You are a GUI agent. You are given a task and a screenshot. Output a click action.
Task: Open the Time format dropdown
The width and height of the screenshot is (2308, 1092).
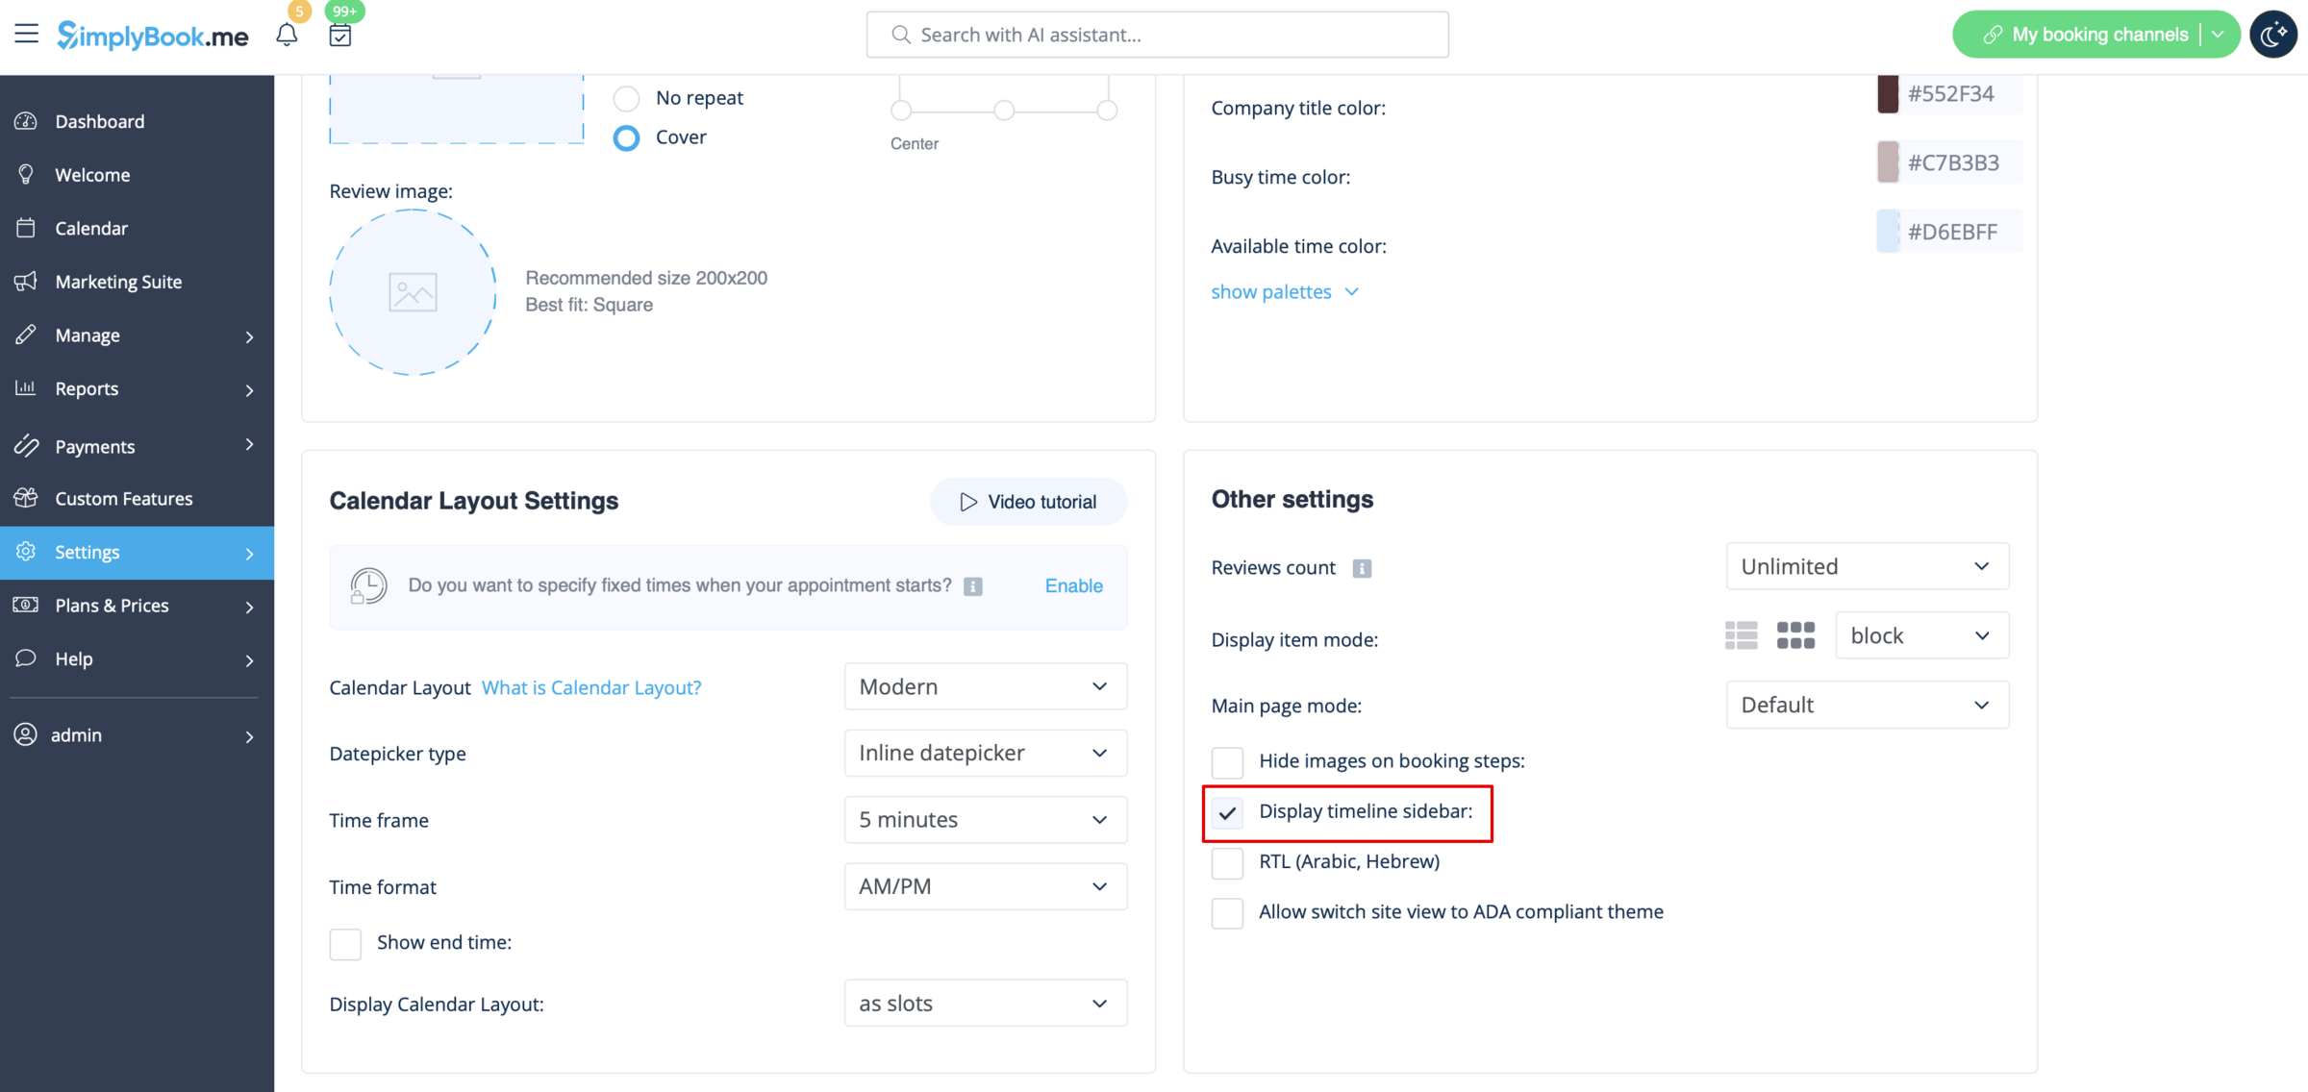pos(984,886)
